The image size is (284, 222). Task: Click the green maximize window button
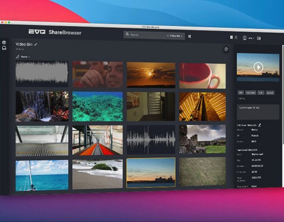pyautogui.click(x=9, y=22)
